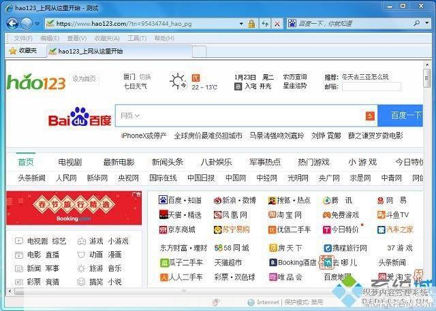Open the address bar history dropdown arrow
This screenshot has height=311, width=436.
241,24
